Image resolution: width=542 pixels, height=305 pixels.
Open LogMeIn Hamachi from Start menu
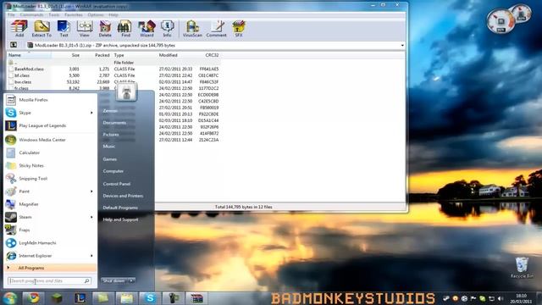coord(50,243)
